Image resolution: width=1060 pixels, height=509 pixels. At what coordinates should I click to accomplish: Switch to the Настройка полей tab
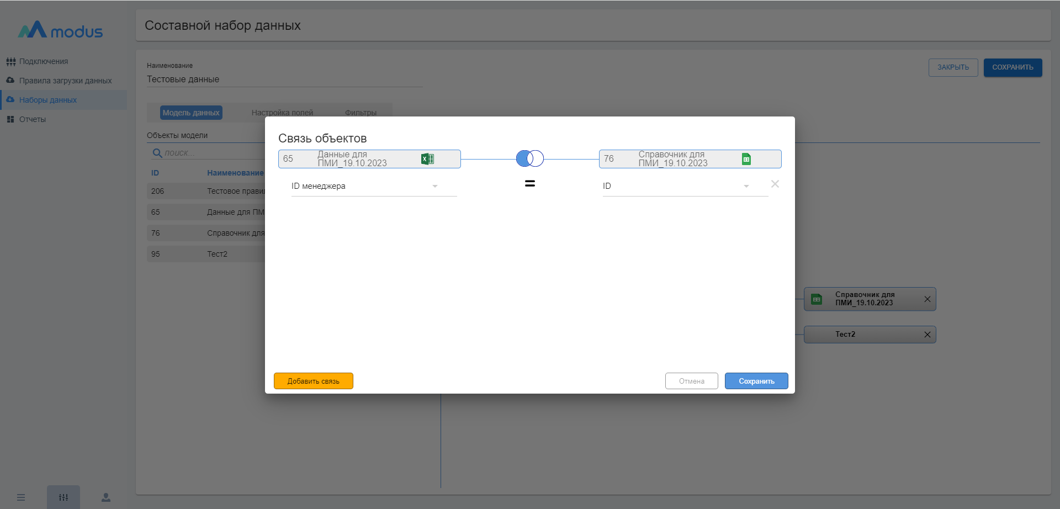[282, 113]
